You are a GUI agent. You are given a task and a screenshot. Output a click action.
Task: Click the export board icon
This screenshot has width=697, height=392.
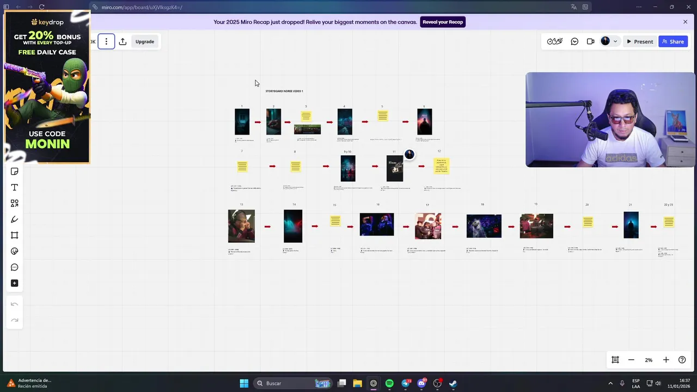point(123,41)
